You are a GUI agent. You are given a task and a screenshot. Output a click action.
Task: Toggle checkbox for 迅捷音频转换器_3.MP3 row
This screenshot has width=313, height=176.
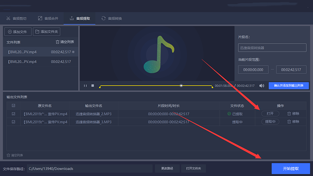pyautogui.click(x=13, y=122)
